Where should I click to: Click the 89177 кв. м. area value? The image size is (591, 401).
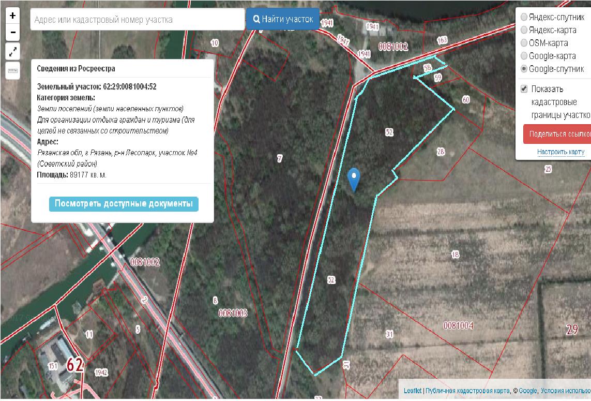(x=88, y=175)
